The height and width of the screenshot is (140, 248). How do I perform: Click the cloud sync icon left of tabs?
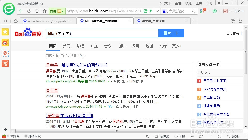(16, 21)
